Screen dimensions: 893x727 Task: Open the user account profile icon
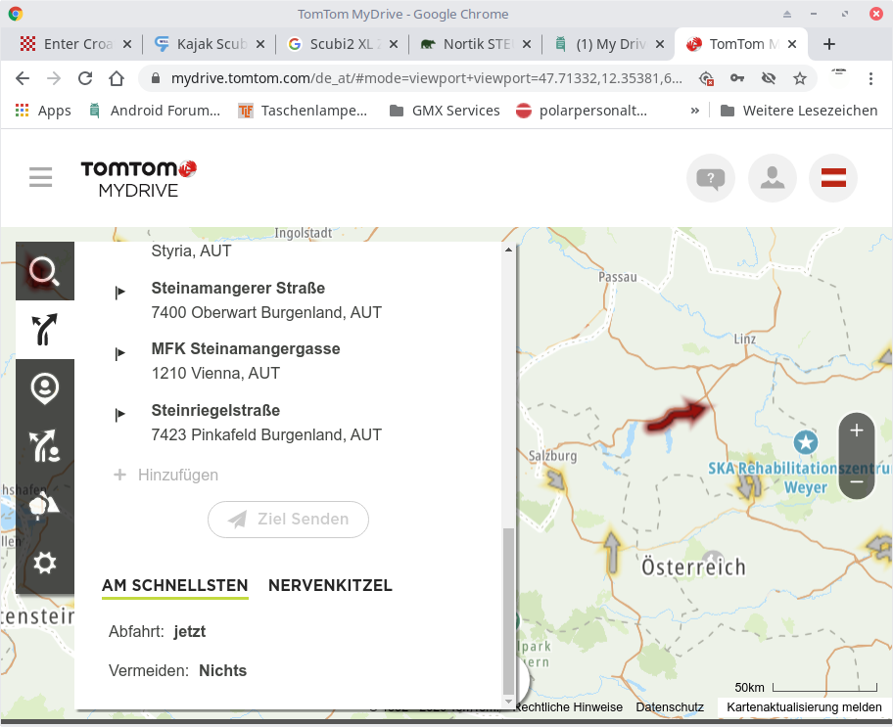(772, 178)
